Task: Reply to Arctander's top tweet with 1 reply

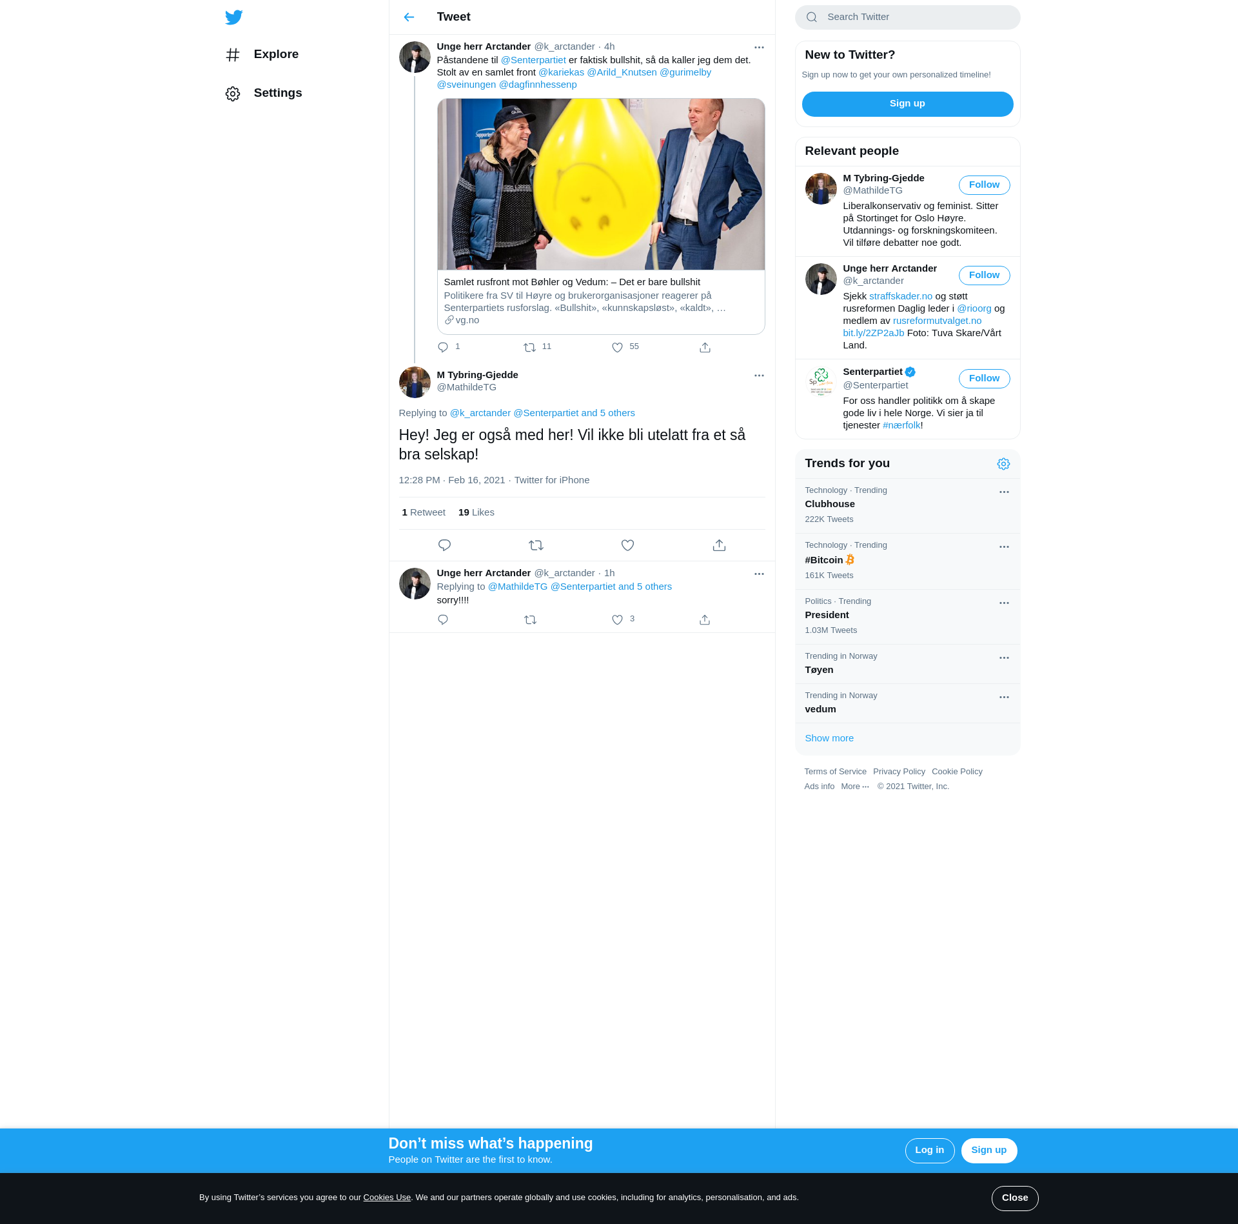Action: tap(443, 347)
